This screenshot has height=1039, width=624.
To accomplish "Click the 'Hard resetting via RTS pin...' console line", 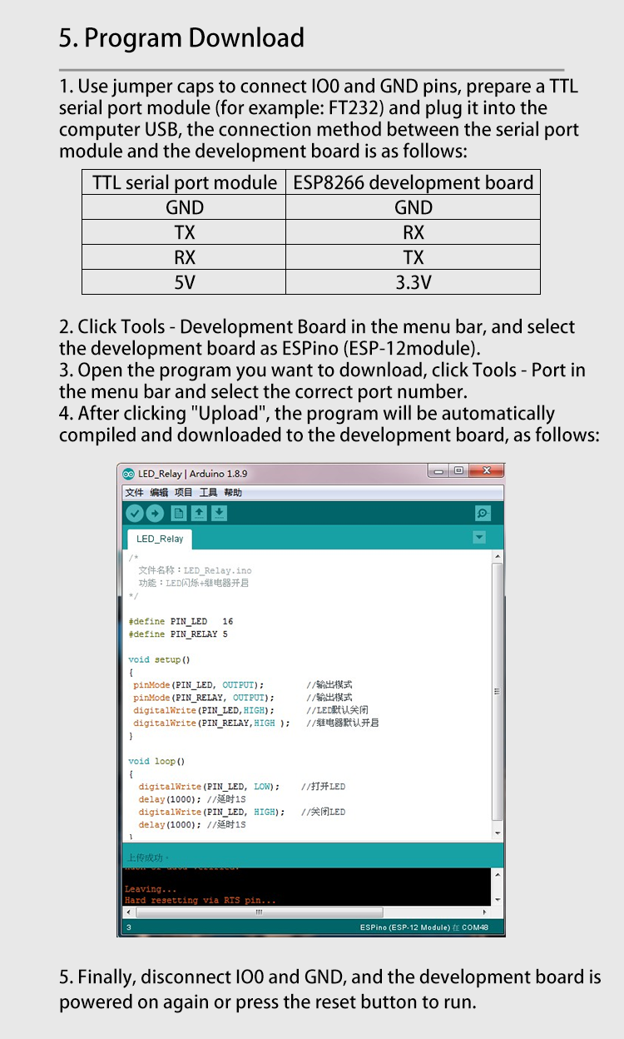I will (200, 900).
